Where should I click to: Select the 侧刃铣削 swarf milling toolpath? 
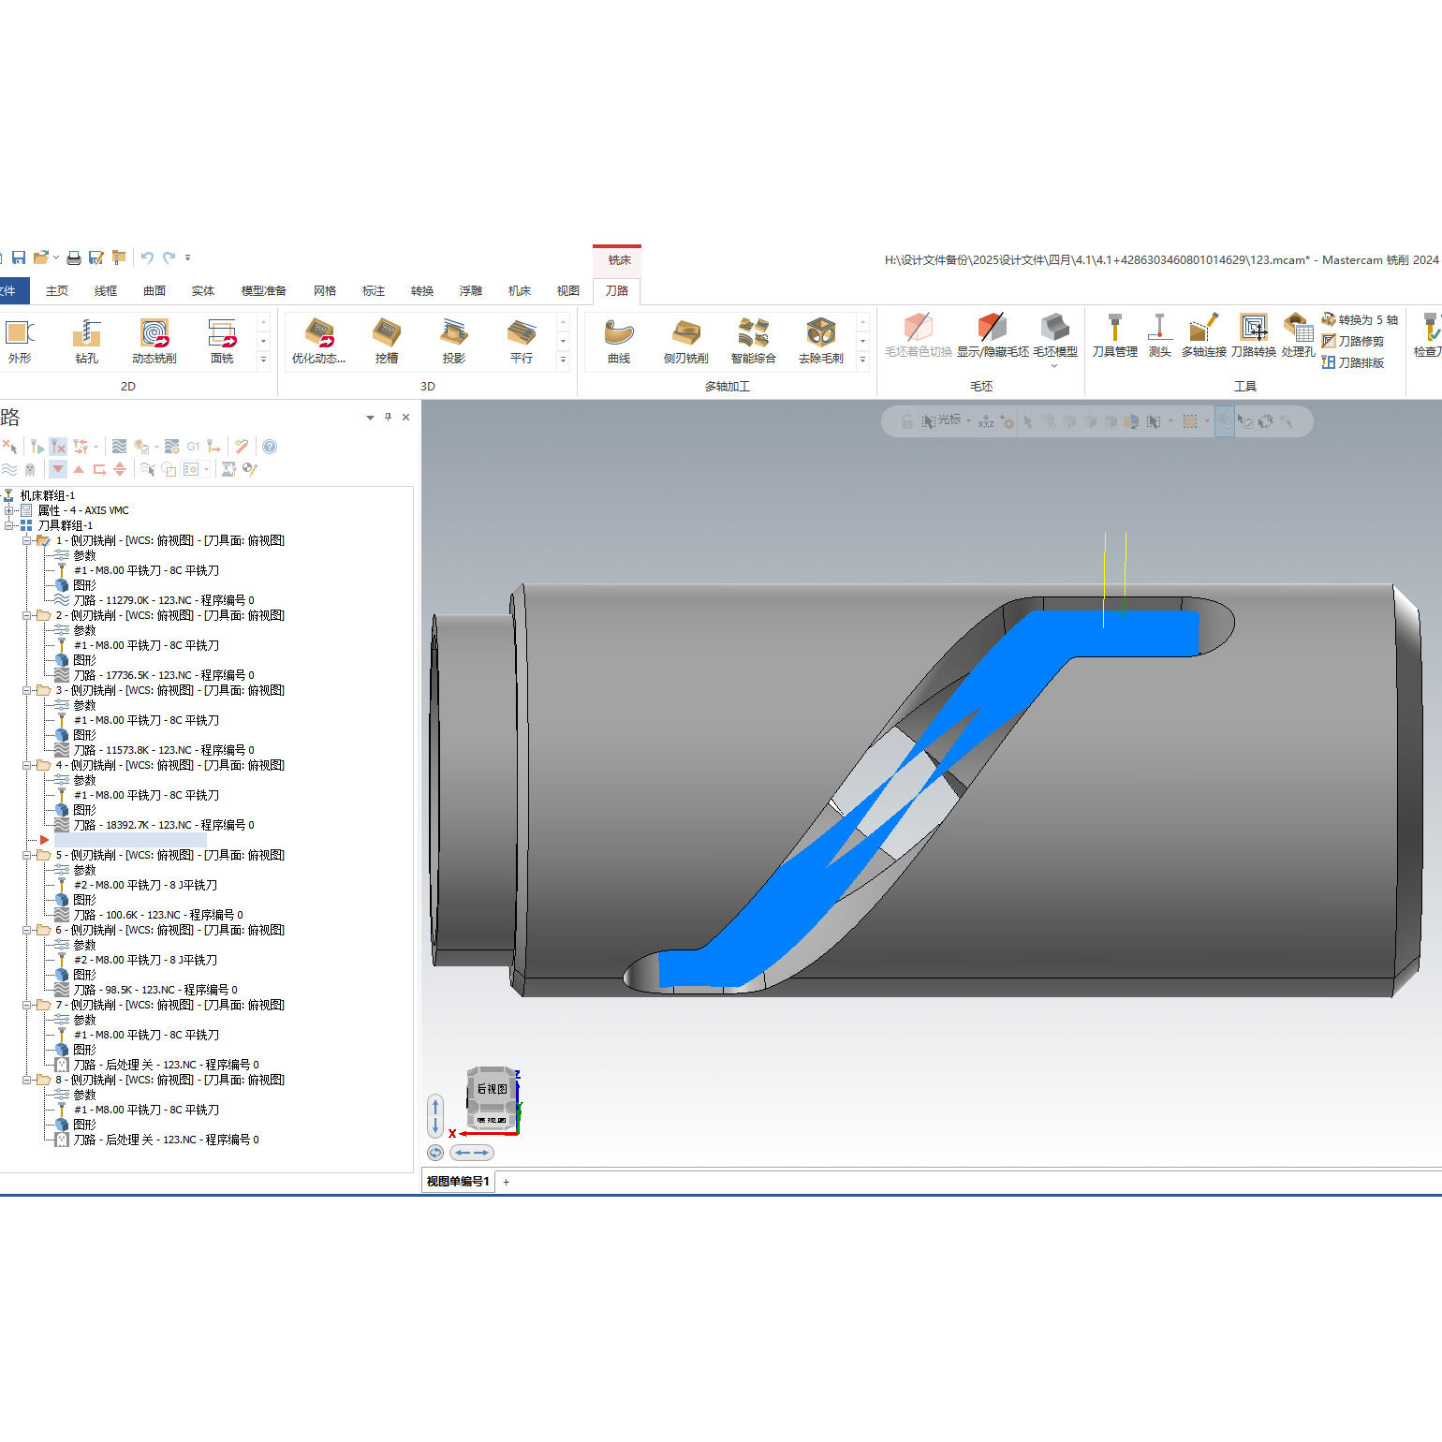[x=686, y=340]
